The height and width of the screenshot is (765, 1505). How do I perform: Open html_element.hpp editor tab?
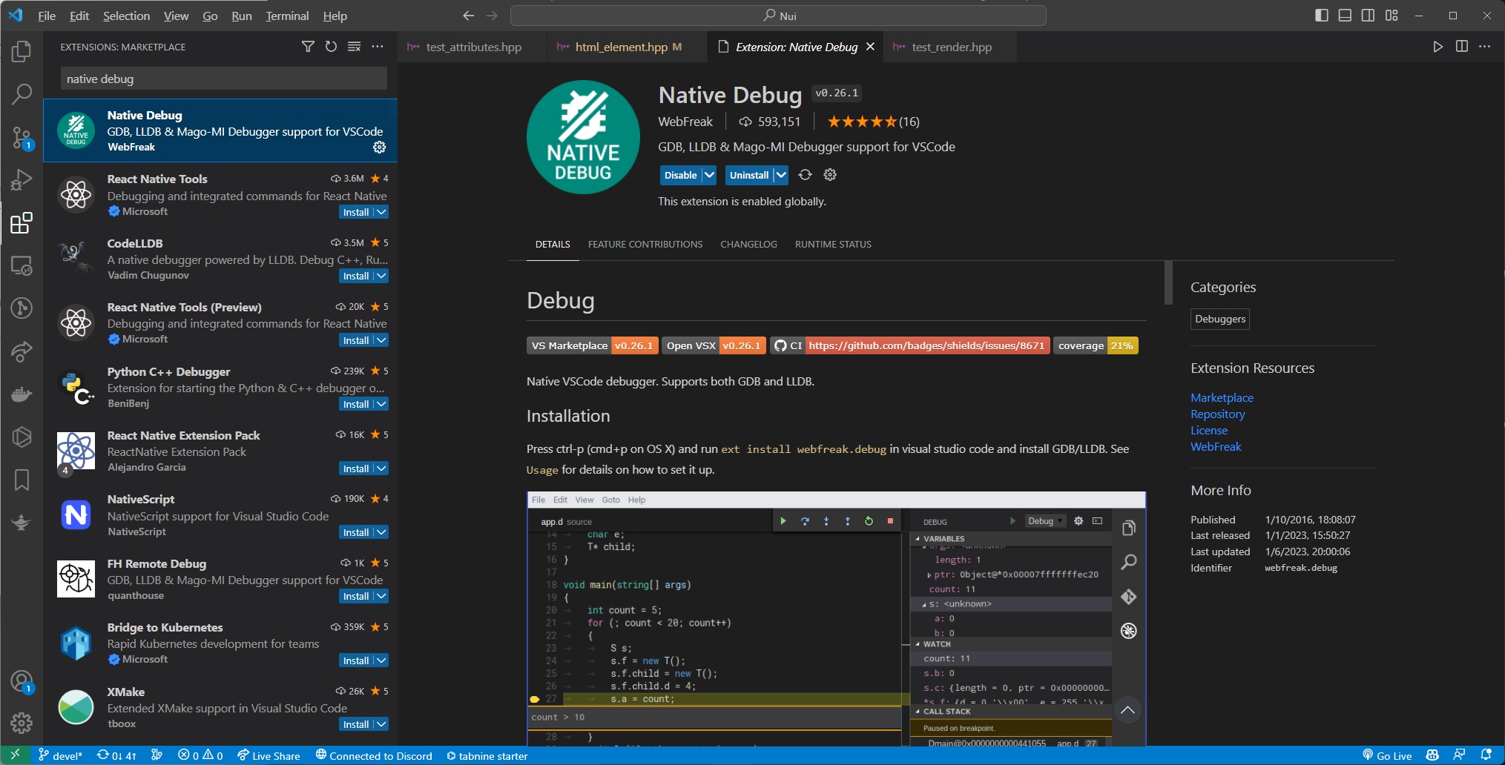(x=627, y=47)
